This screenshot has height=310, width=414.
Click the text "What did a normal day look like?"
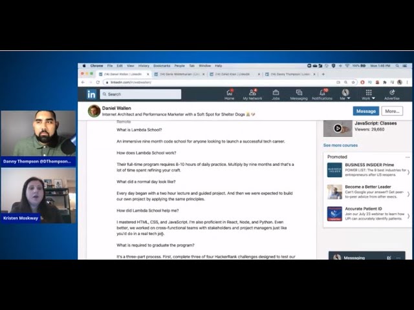click(x=146, y=181)
